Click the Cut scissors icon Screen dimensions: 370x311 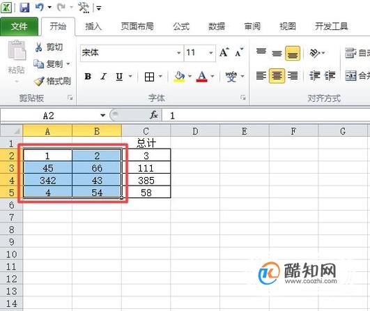(x=38, y=47)
